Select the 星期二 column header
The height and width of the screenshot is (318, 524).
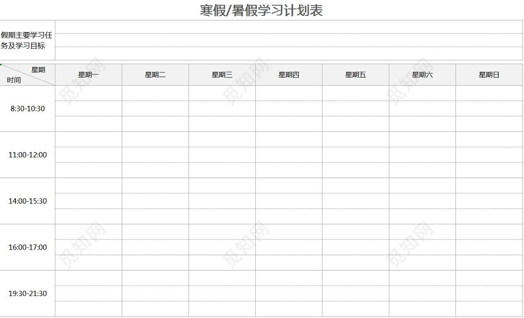coord(155,74)
